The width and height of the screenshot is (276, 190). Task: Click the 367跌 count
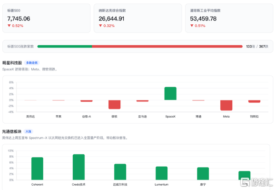(264, 47)
